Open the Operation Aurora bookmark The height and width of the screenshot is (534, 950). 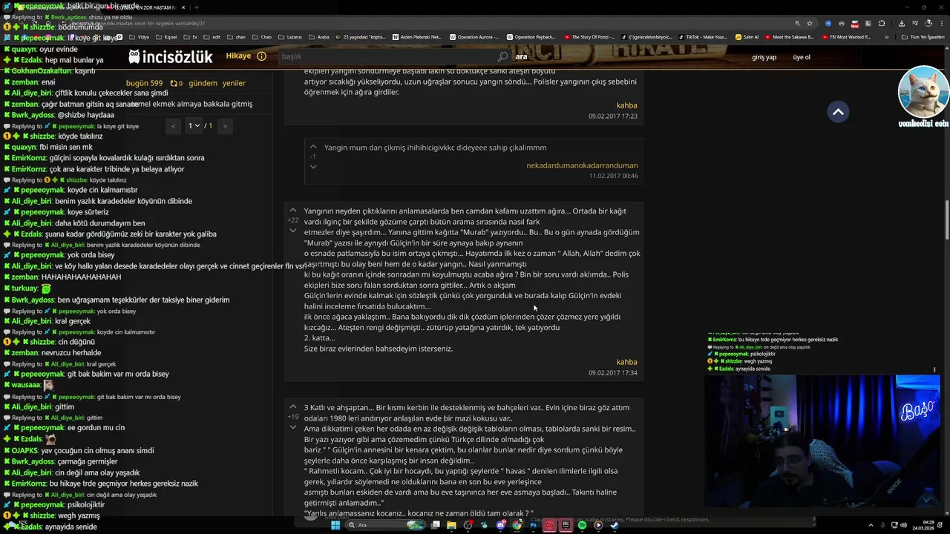pyautogui.click(x=475, y=36)
